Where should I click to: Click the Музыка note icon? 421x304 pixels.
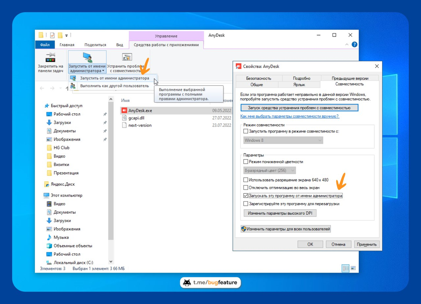pyautogui.click(x=49, y=237)
